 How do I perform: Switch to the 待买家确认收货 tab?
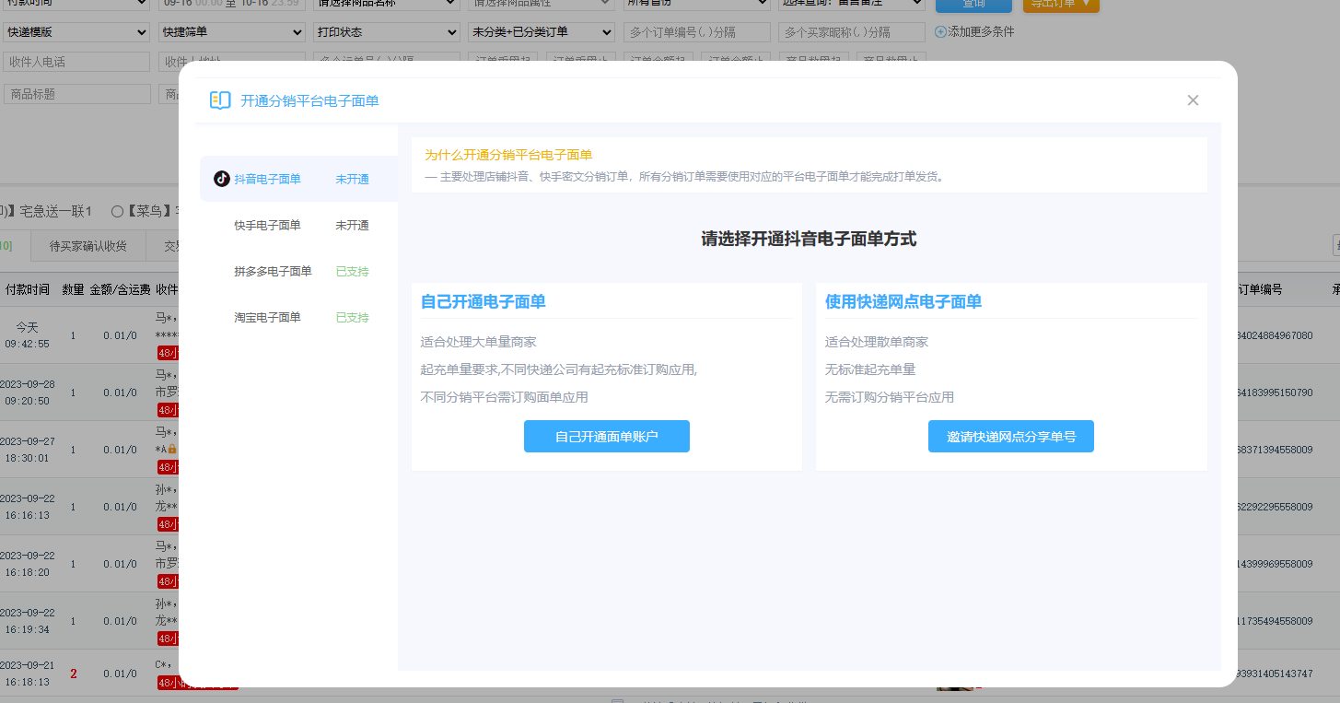[88, 246]
